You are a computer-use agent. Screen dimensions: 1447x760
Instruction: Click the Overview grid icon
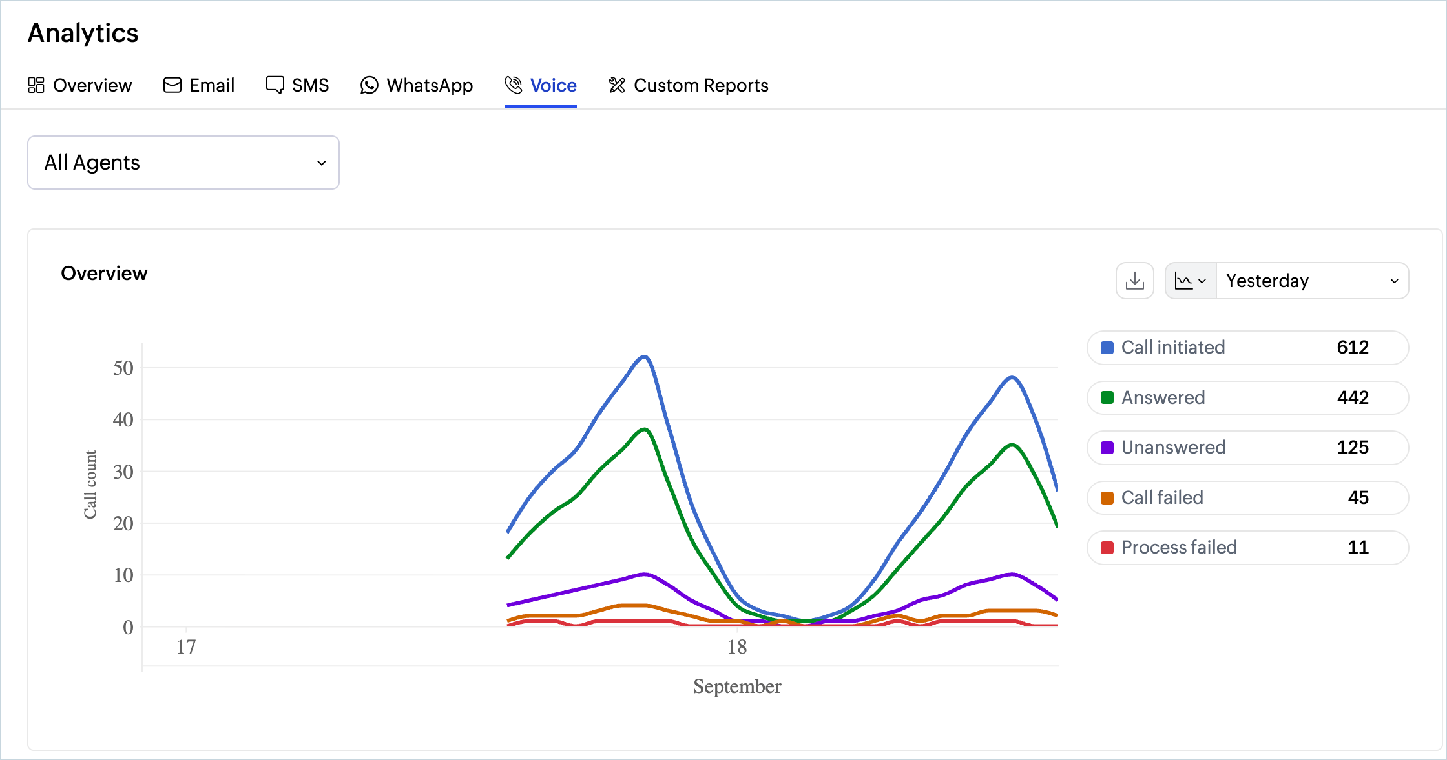tap(36, 85)
